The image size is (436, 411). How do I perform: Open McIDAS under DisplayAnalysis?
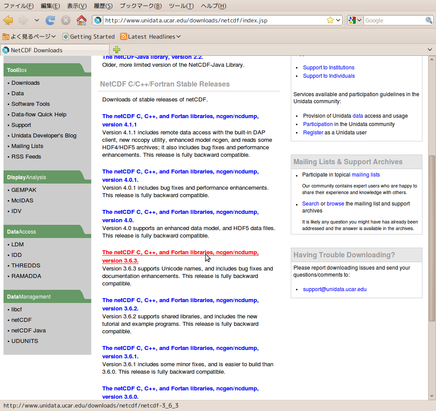pos(22,201)
